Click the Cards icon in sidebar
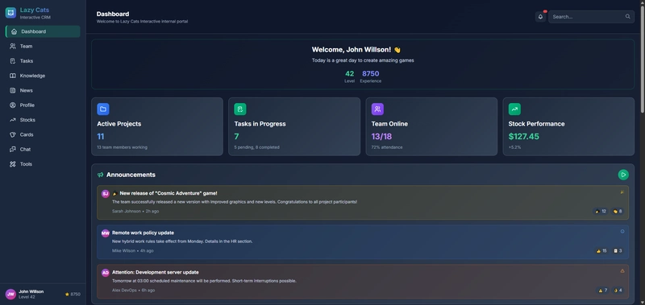645x305 pixels. [13, 134]
